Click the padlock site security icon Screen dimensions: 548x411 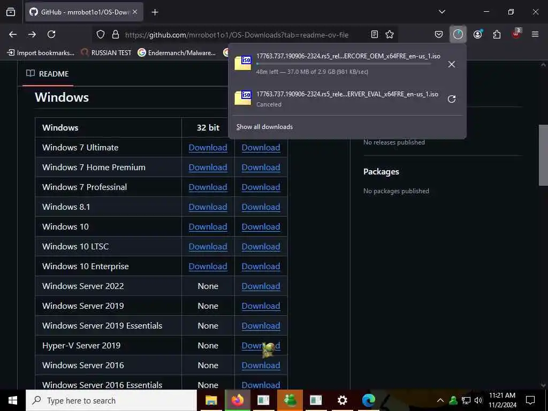[116, 34]
